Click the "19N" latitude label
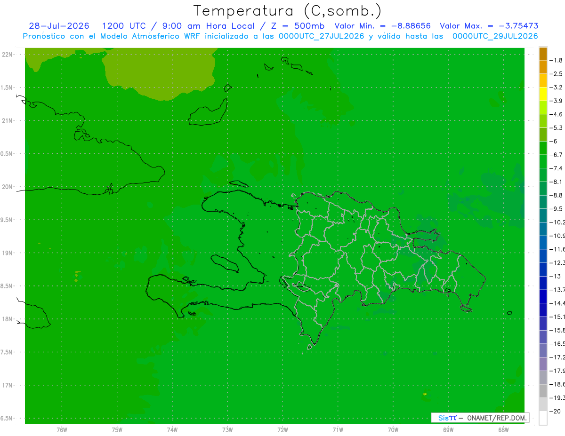The height and width of the screenshot is (436, 565). click(x=8, y=253)
